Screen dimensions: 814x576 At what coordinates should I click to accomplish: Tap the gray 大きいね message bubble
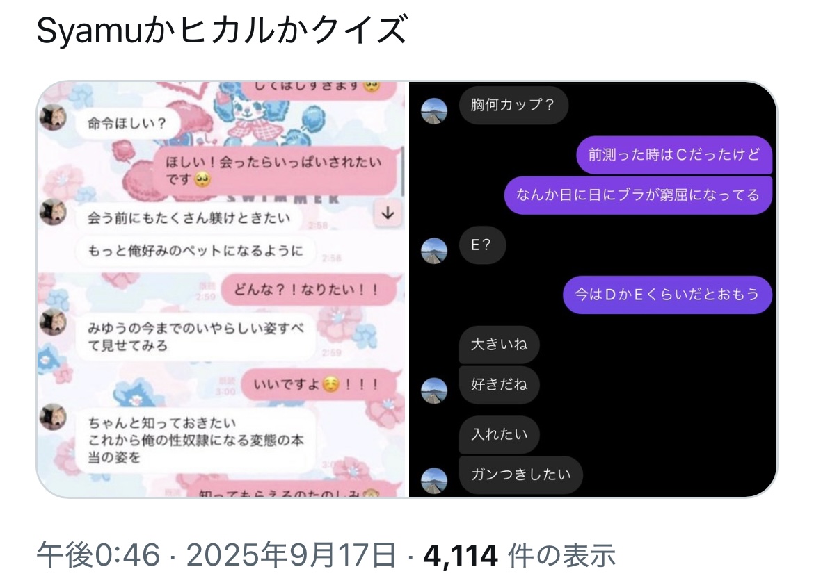(x=500, y=344)
